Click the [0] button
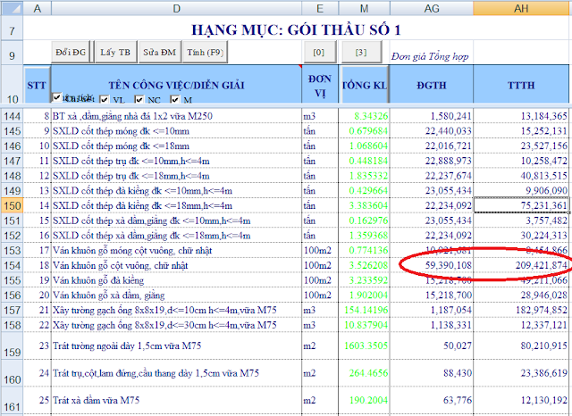Screen dimensions: 572x416 tap(318, 52)
